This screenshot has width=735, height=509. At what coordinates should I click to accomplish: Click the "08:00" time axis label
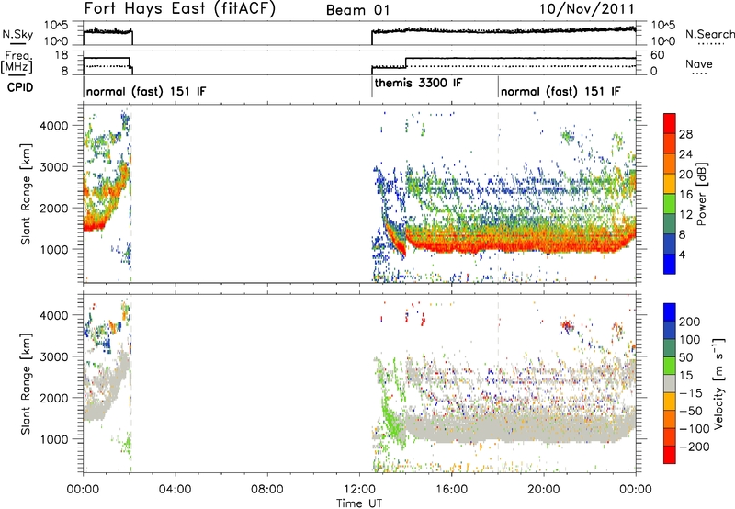267,489
